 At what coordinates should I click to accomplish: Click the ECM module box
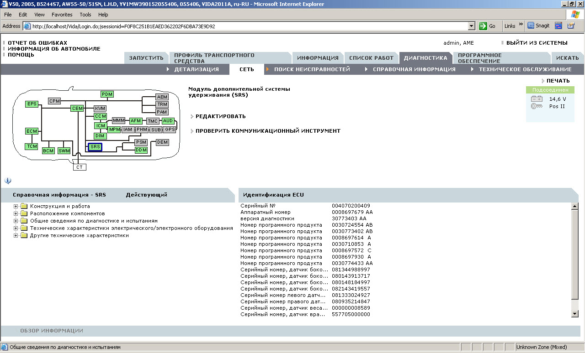pyautogui.click(x=32, y=131)
